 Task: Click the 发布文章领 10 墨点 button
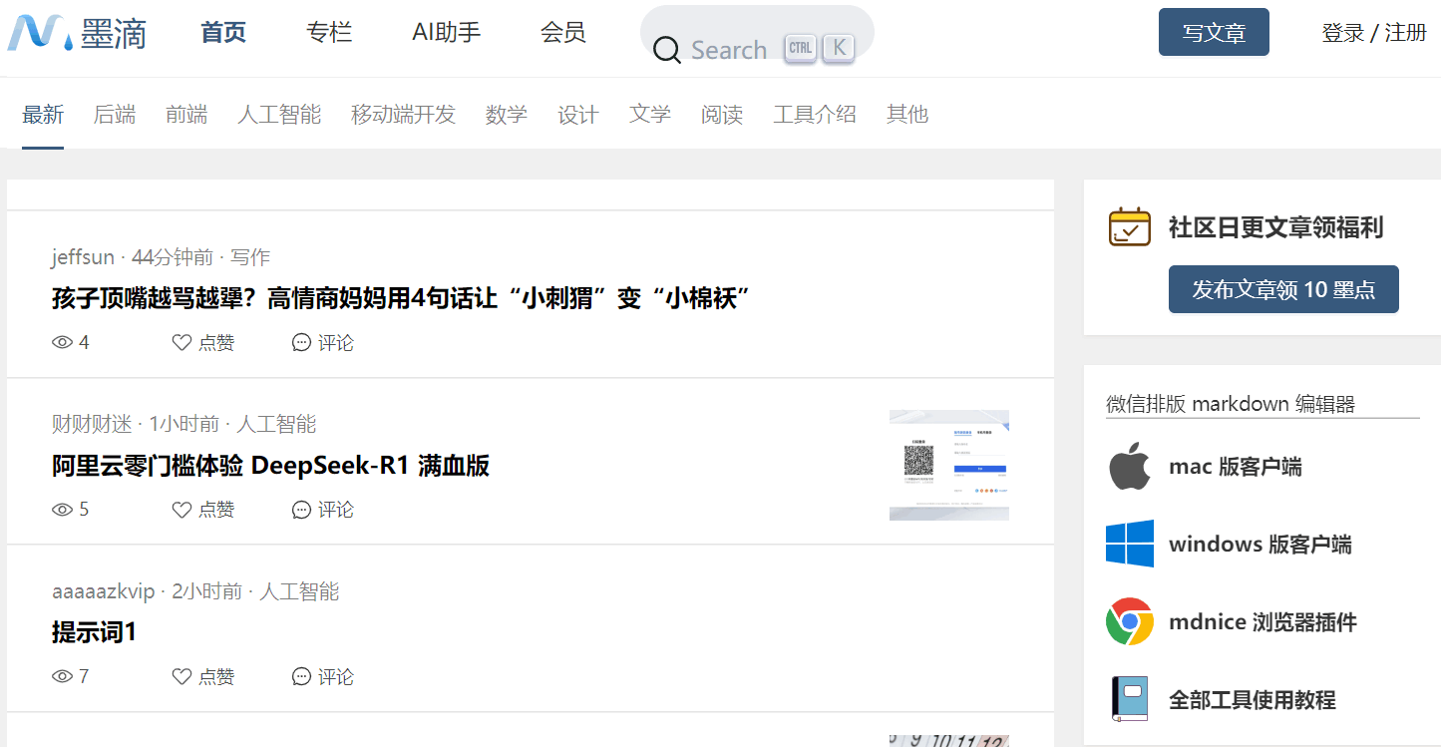pyautogui.click(x=1282, y=290)
